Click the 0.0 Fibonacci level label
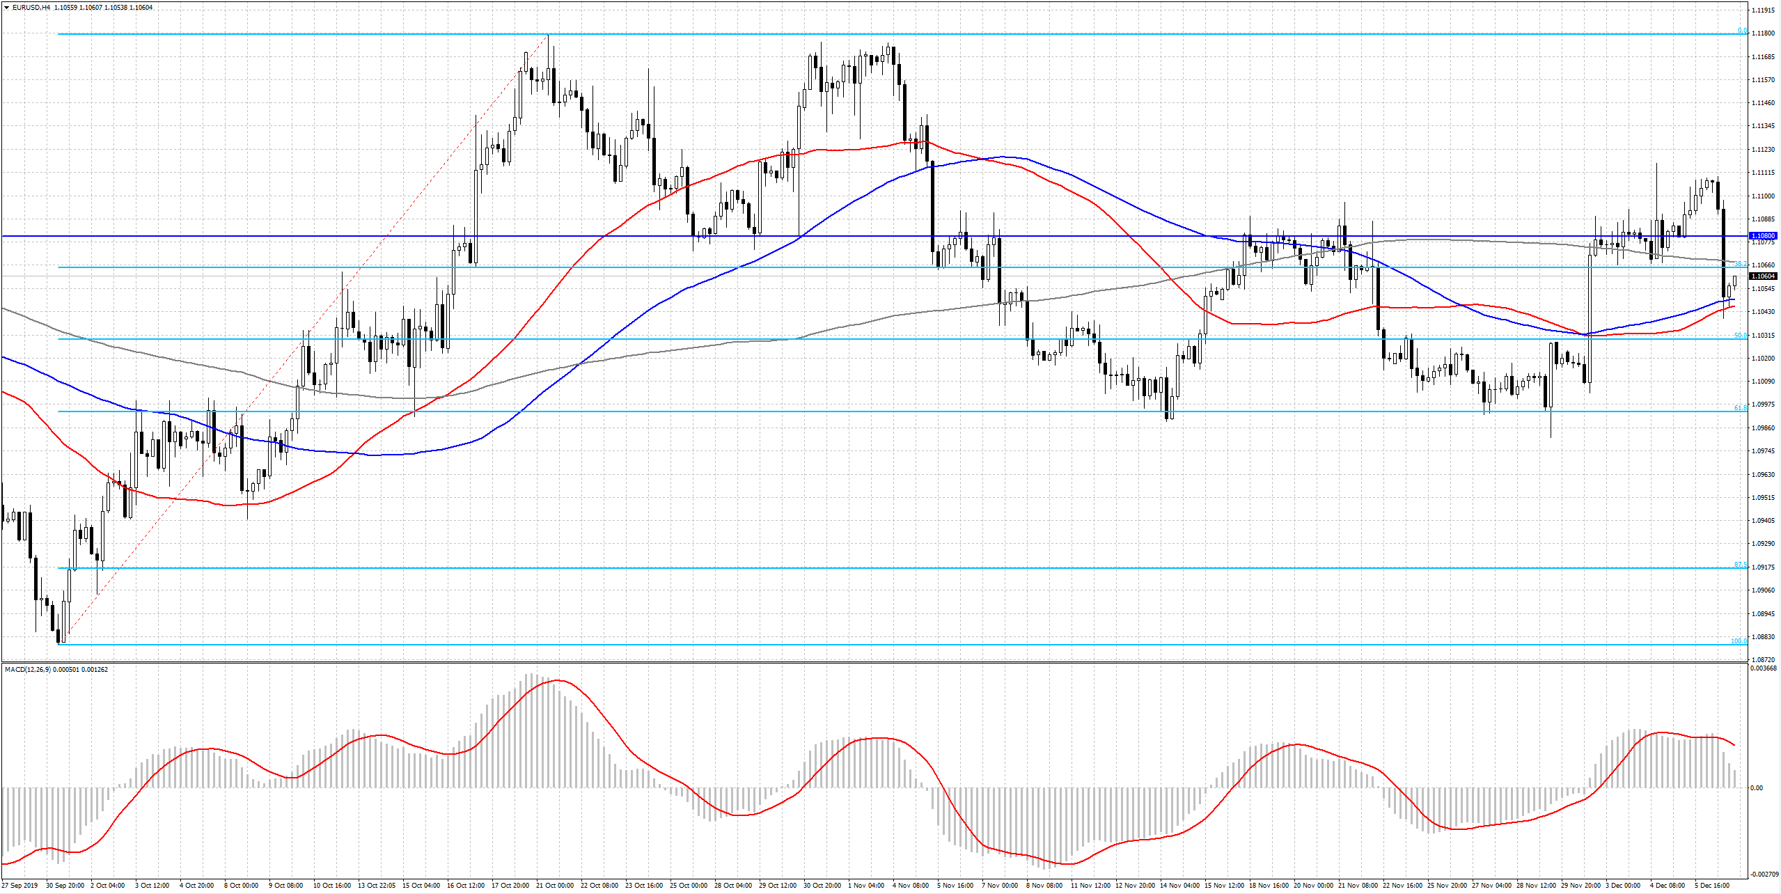This screenshot has width=1781, height=894. click(x=1742, y=31)
